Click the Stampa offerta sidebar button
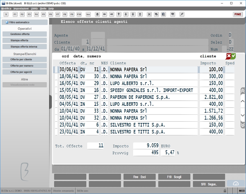This screenshot has height=194, width=246. point(25,40)
